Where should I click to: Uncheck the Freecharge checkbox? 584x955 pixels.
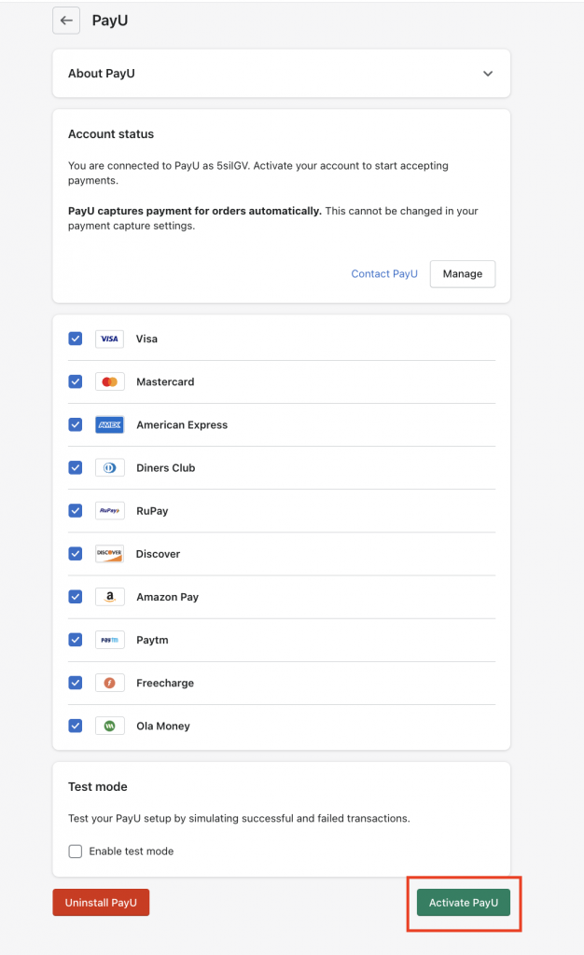(76, 683)
